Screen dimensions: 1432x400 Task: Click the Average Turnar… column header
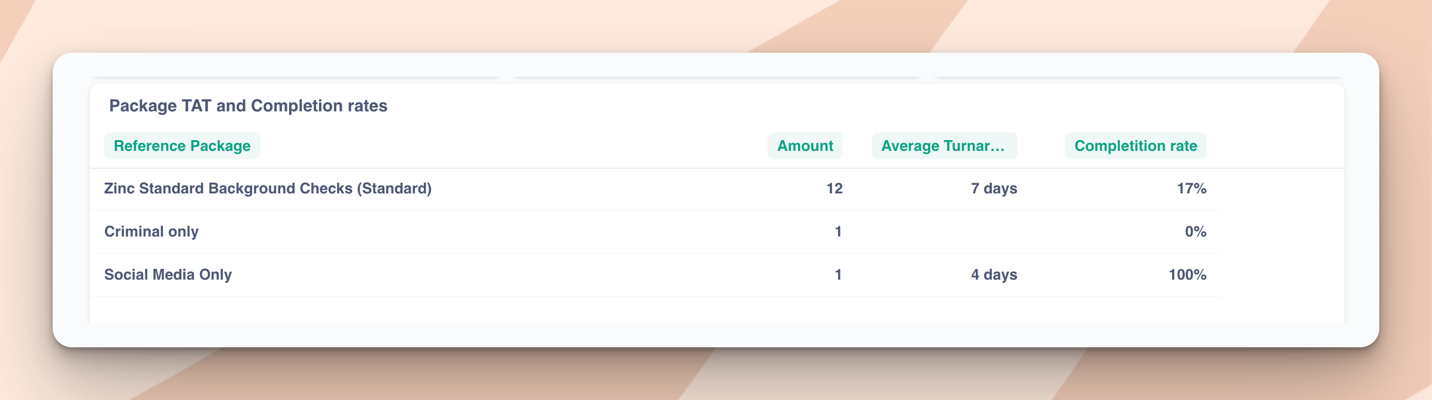[944, 146]
